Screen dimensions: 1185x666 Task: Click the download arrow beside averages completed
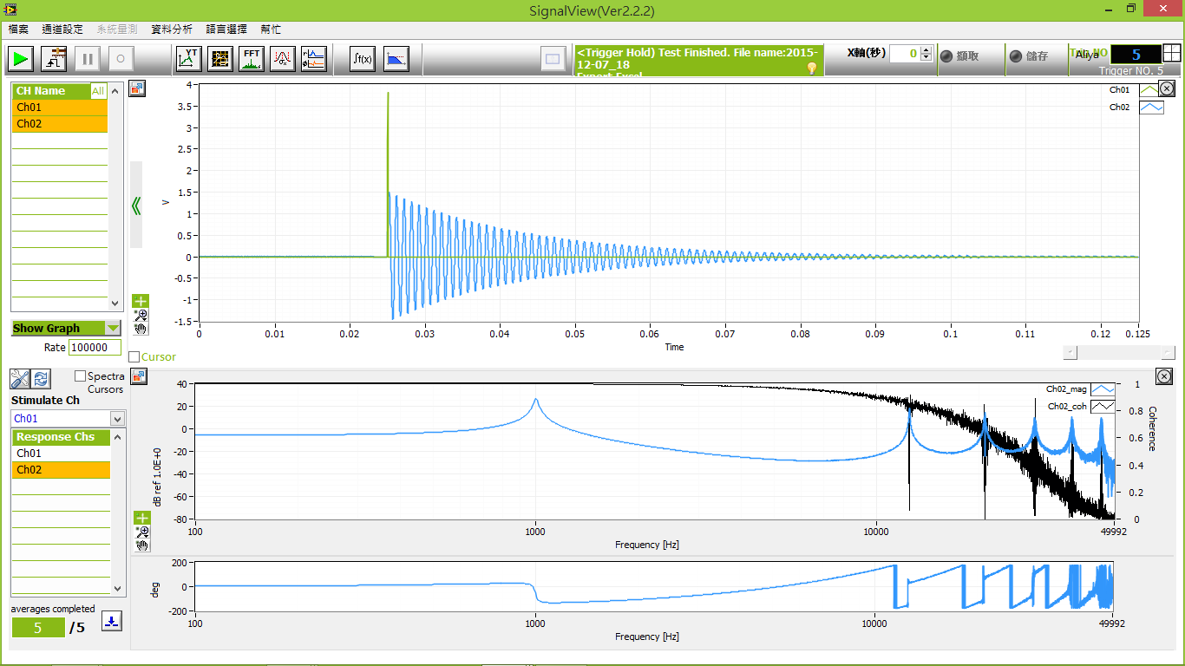(112, 621)
